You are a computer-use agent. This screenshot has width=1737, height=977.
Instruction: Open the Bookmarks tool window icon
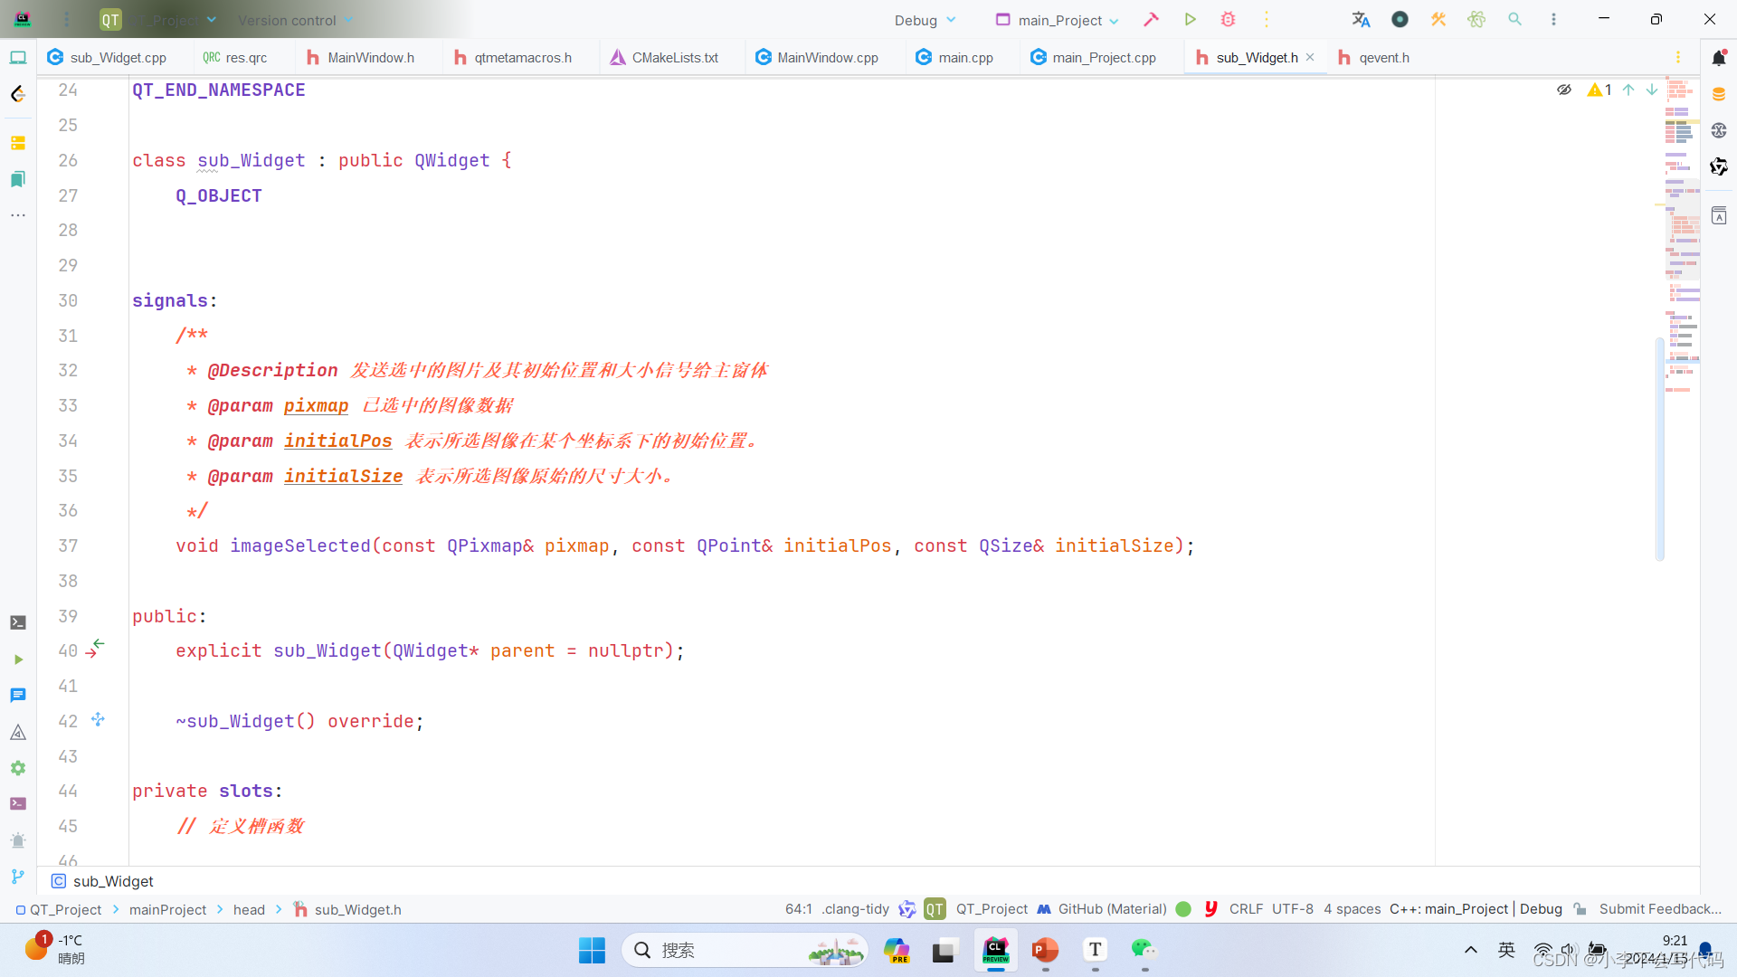(18, 179)
